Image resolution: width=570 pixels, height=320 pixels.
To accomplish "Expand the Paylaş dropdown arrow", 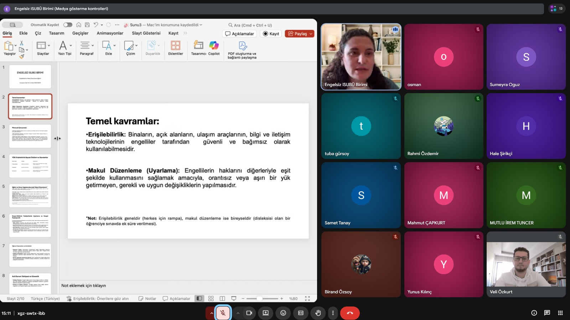I will (x=311, y=34).
